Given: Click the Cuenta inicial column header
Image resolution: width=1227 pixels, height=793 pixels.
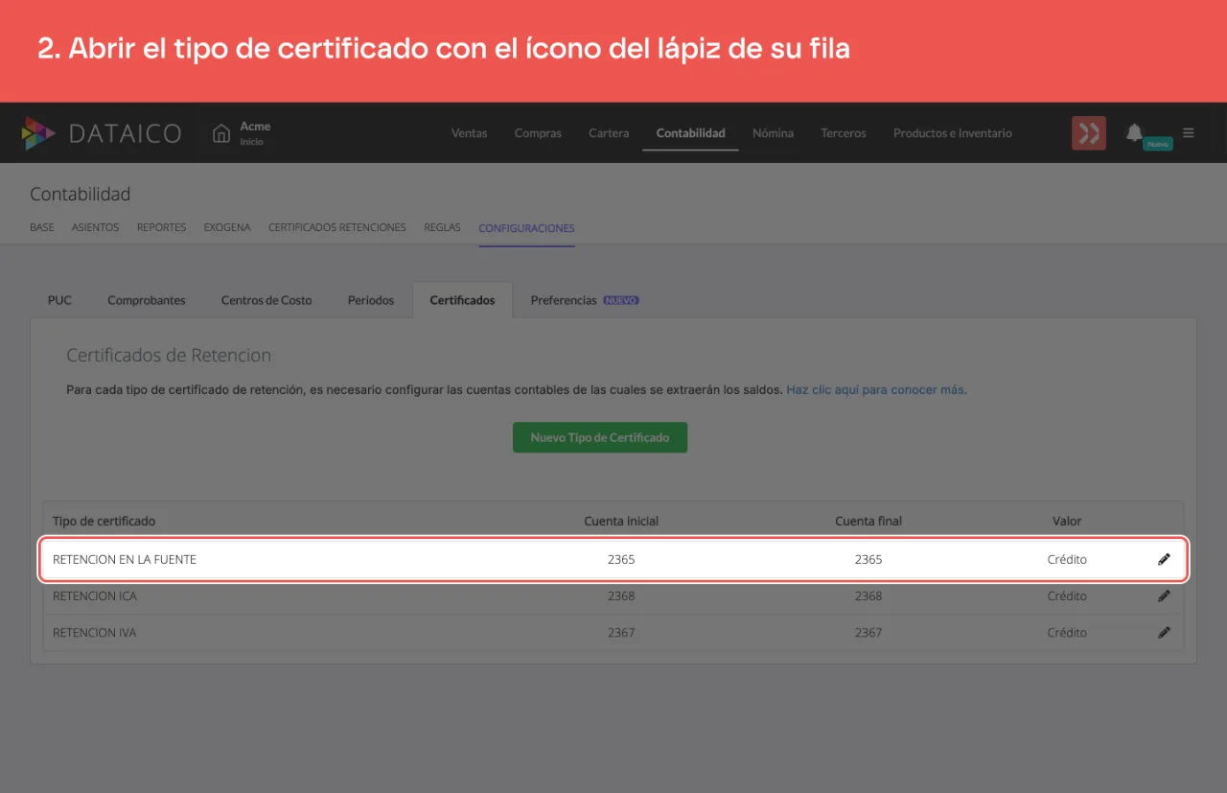Looking at the screenshot, I should (621, 521).
